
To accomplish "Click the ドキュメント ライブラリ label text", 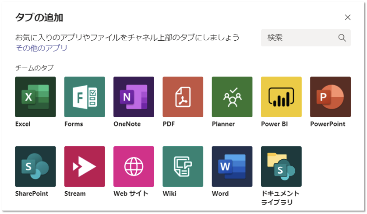I will point(280,198).
